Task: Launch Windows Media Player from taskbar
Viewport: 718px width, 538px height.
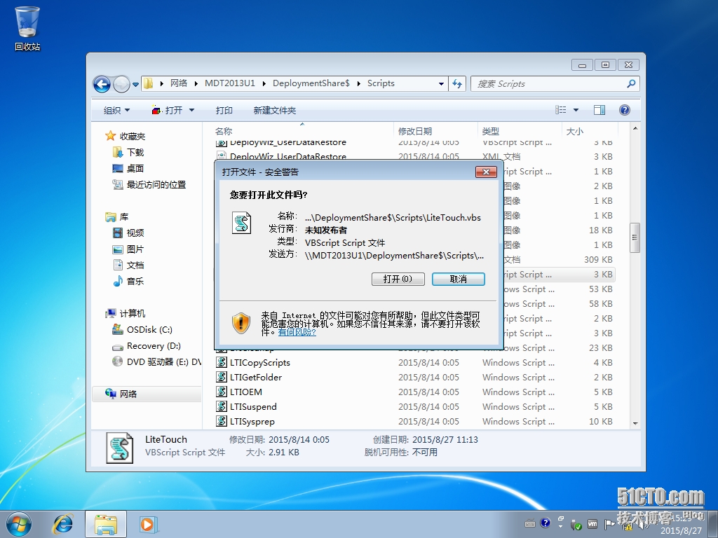Action: point(148,524)
